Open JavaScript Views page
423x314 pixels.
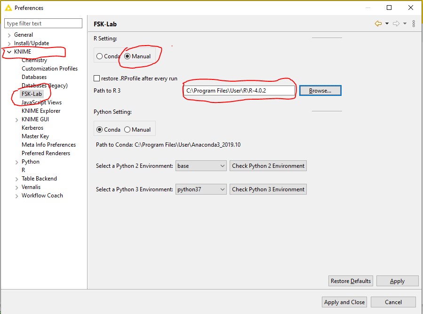point(41,102)
